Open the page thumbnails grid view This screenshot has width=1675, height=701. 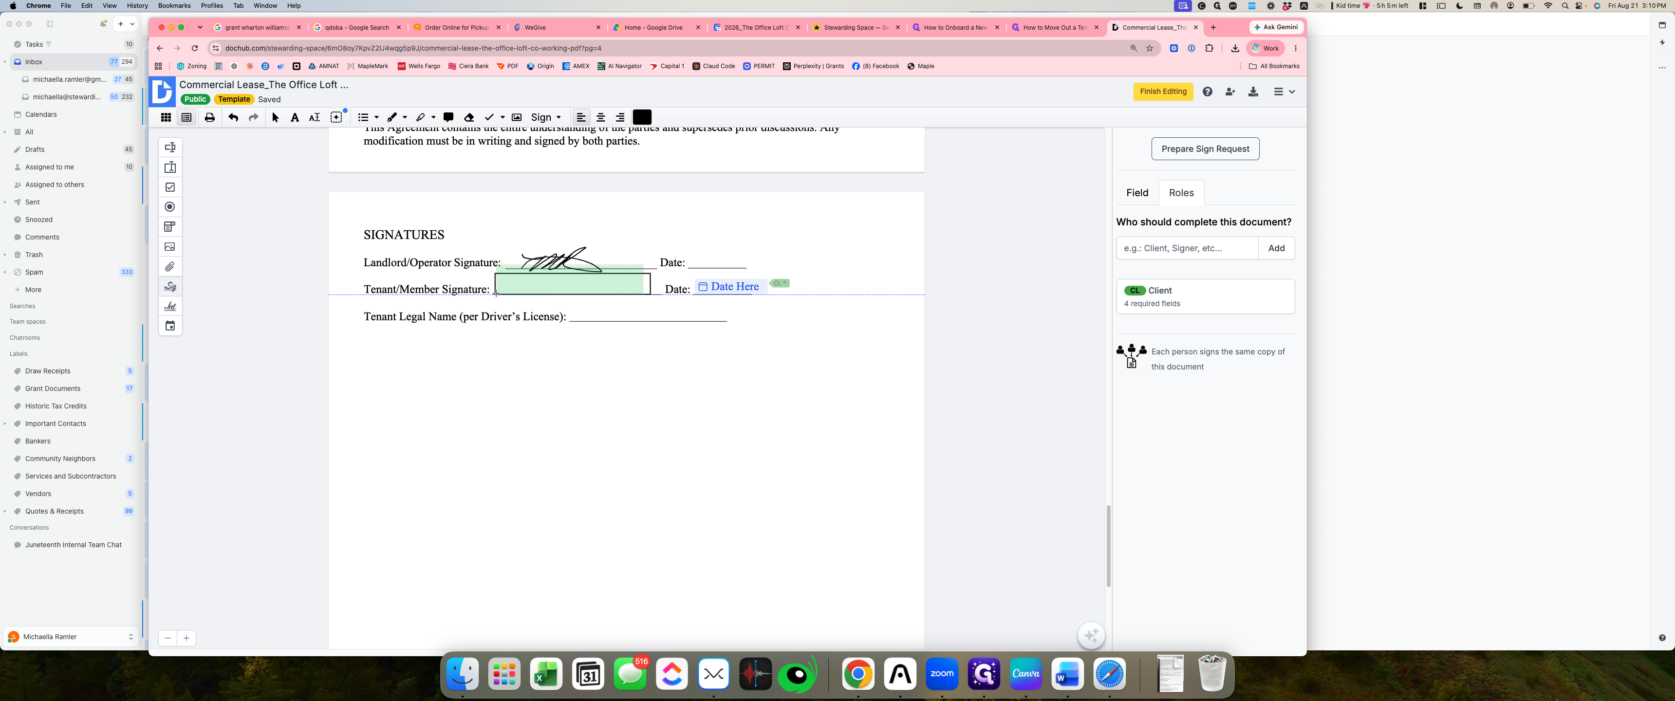coord(166,117)
